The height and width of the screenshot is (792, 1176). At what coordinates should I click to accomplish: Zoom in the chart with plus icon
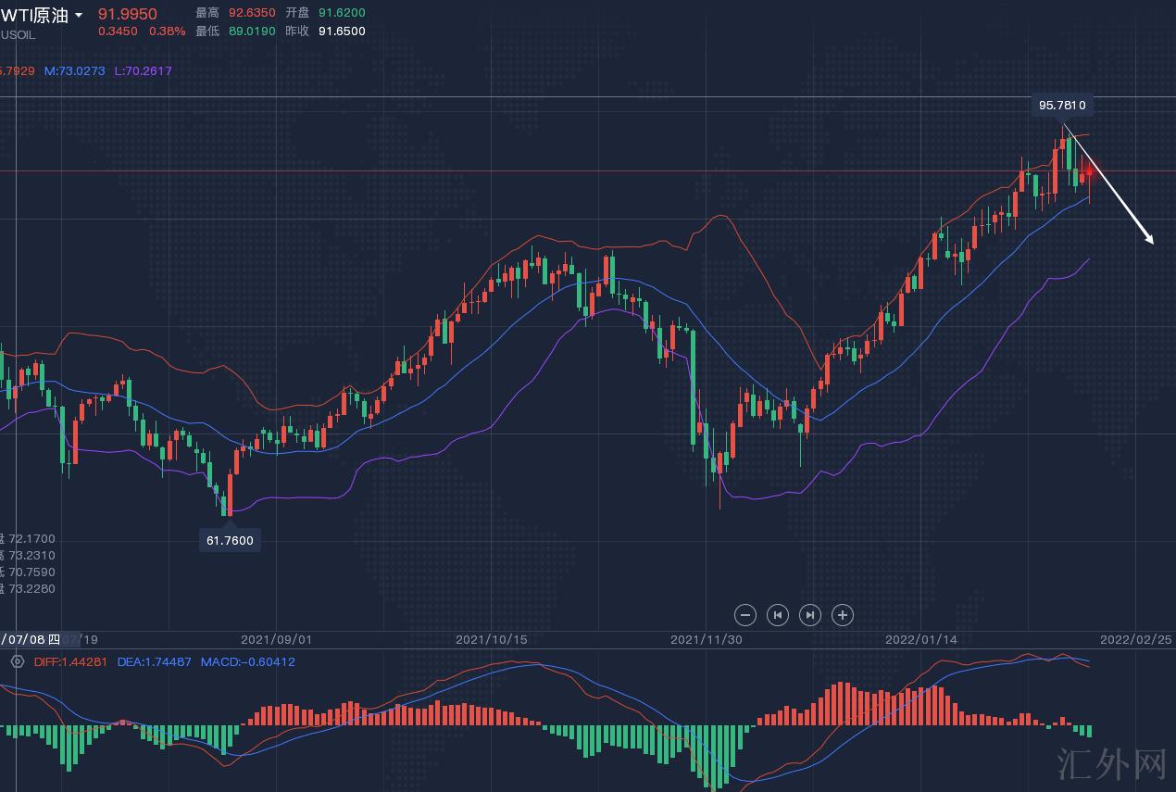[842, 614]
